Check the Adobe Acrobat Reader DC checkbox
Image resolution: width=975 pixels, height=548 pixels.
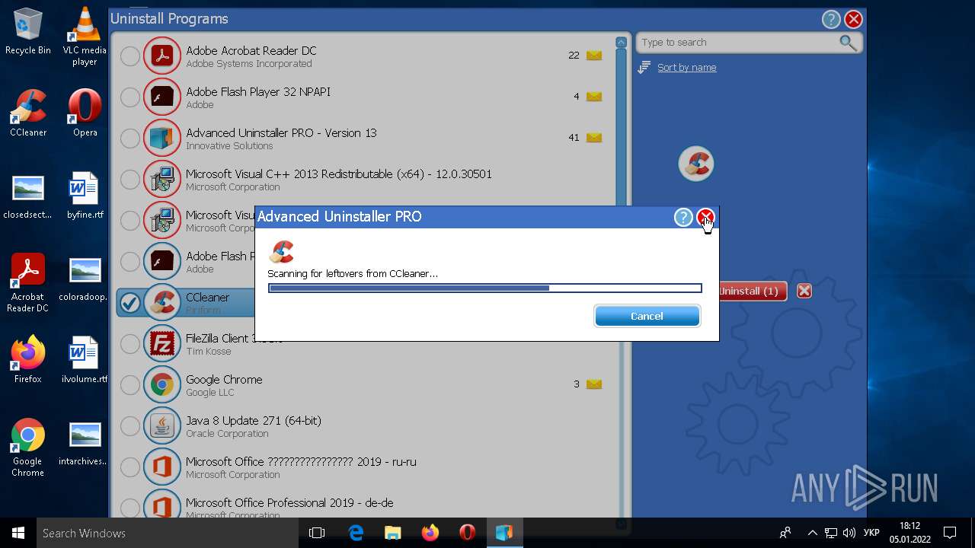click(x=130, y=56)
